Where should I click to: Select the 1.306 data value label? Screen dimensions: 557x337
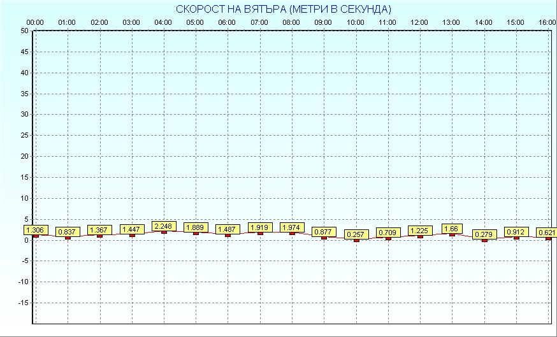pyautogui.click(x=36, y=230)
